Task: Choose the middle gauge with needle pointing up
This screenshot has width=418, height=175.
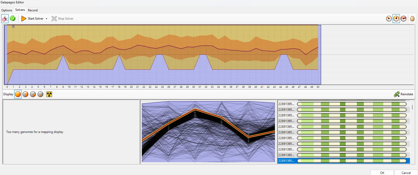Action: click(396, 19)
